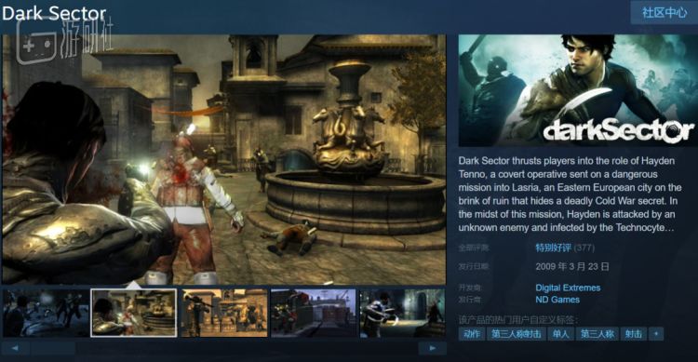Select the first dark night battle thumbnail
The width and height of the screenshot is (698, 362).
(46, 313)
